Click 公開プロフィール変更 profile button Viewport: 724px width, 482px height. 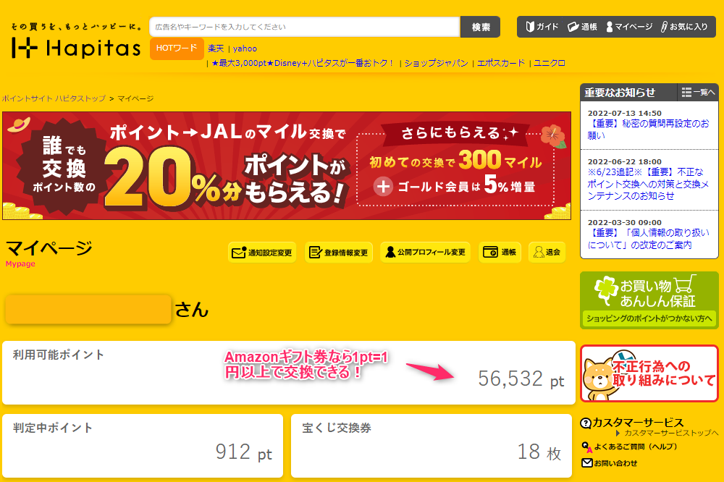(425, 252)
